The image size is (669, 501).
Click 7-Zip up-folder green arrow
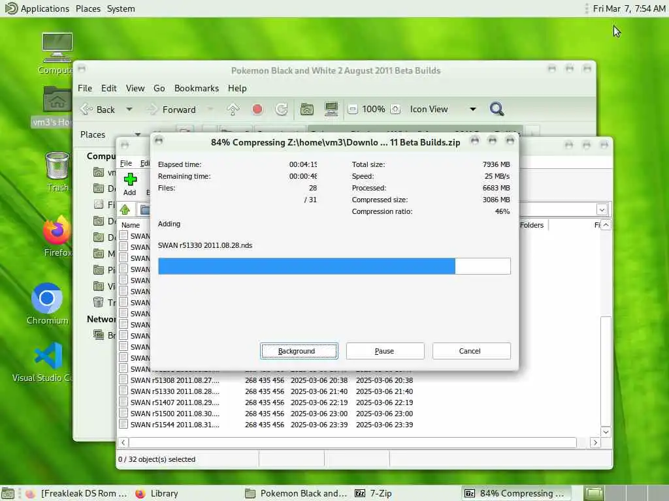[x=125, y=209]
